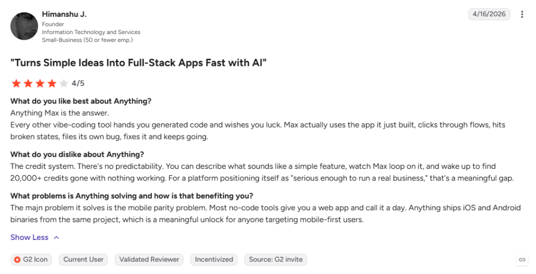The image size is (536, 274).
Task: Click the fifth grey empty star
Action: (x=63, y=83)
